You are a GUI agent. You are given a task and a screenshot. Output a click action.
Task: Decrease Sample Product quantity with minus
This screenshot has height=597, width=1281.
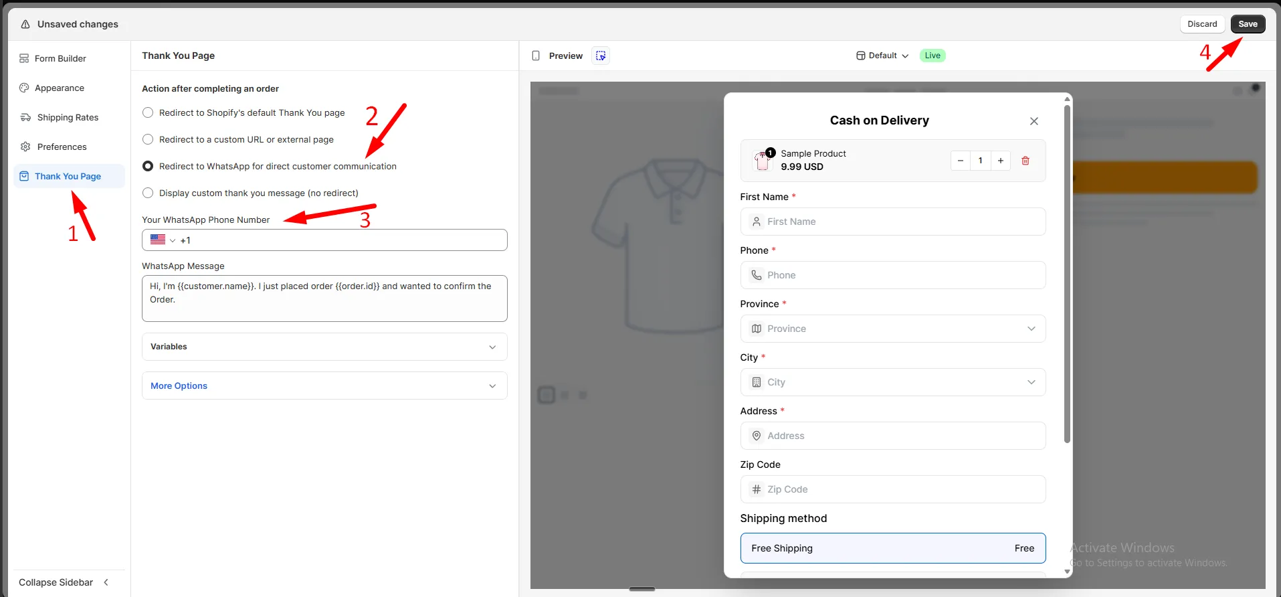point(961,161)
